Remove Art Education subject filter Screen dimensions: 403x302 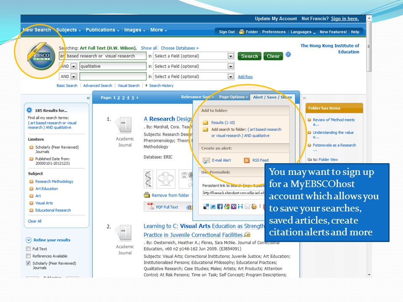pyautogui.click(x=31, y=188)
